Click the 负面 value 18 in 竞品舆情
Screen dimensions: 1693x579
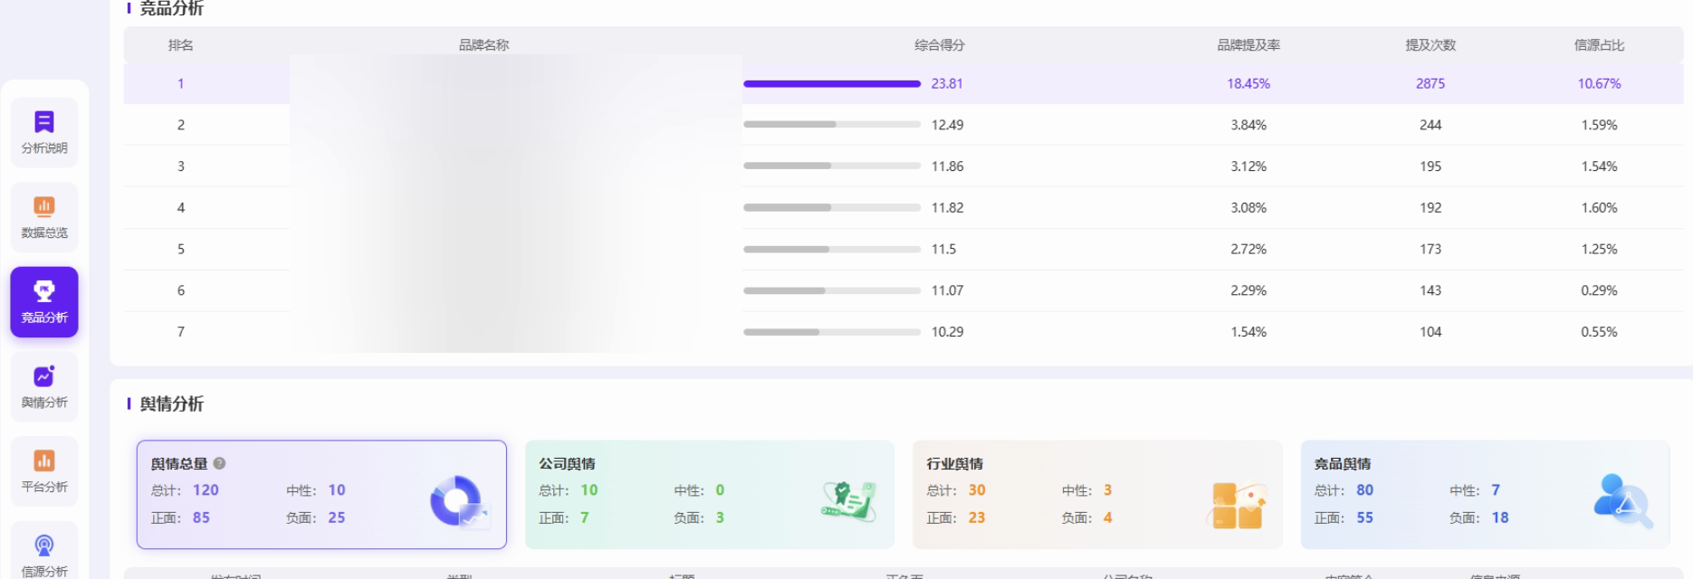[x=1500, y=517]
